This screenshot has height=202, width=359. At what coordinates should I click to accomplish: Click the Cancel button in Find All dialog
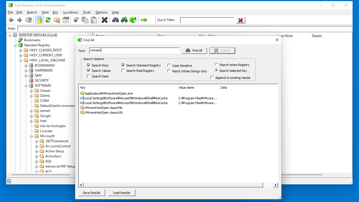(x=222, y=50)
